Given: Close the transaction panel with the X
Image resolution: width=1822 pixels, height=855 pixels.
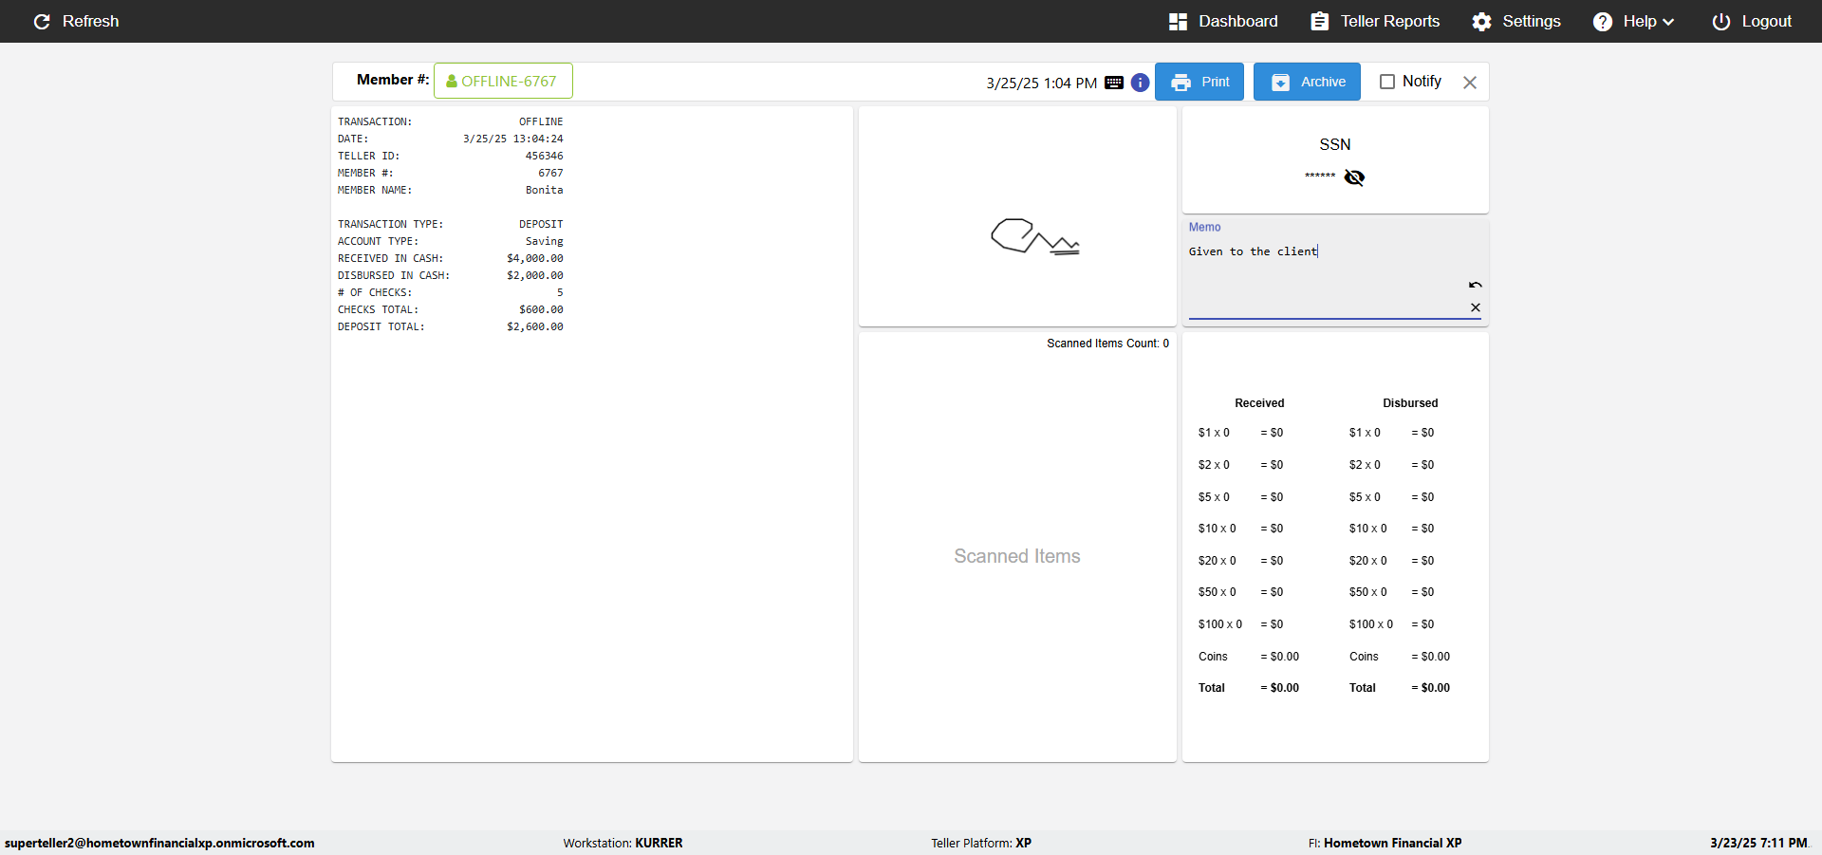Looking at the screenshot, I should click(1470, 83).
